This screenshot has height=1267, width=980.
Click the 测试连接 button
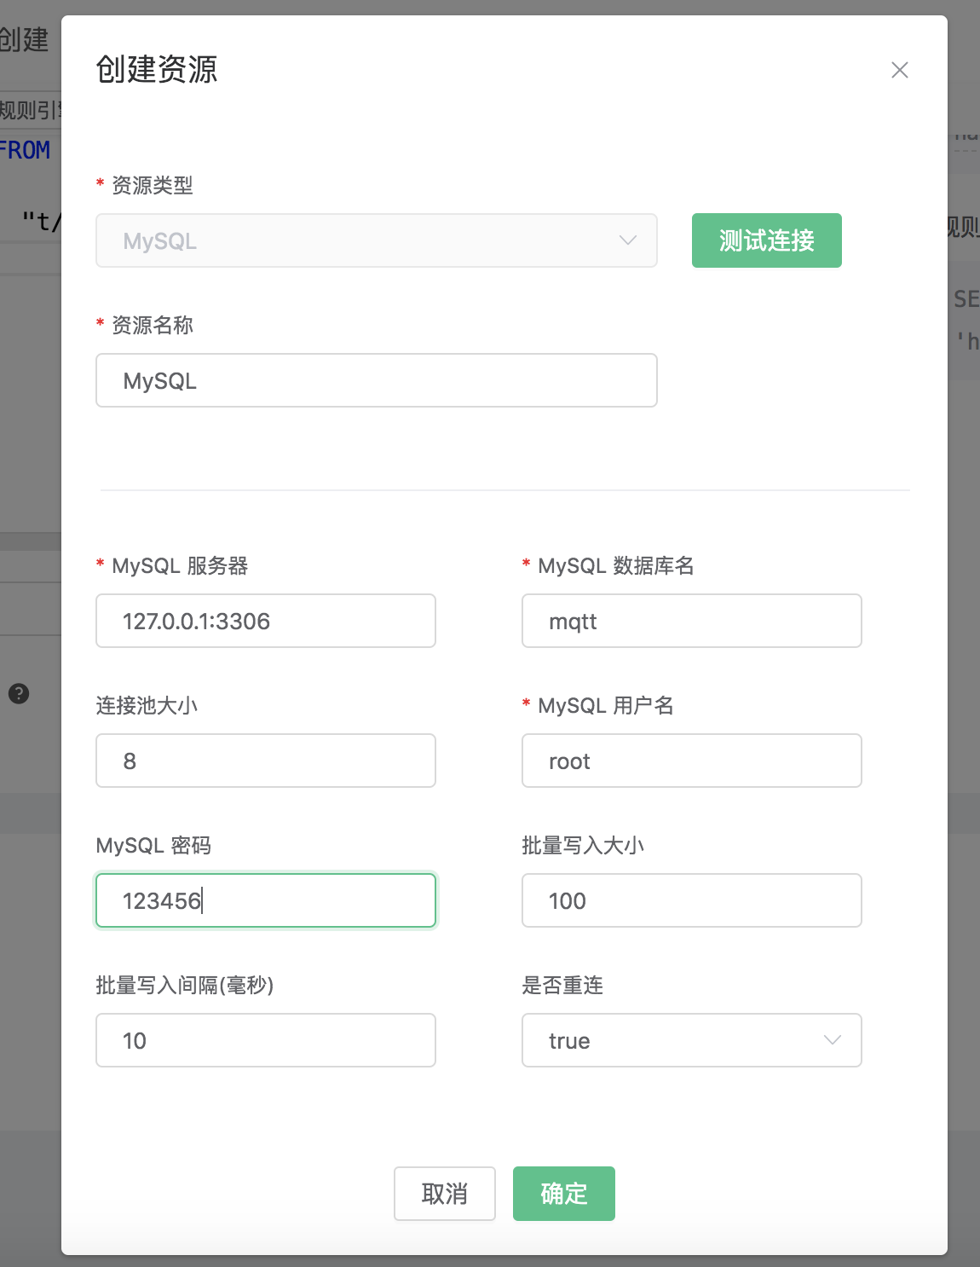tap(766, 240)
